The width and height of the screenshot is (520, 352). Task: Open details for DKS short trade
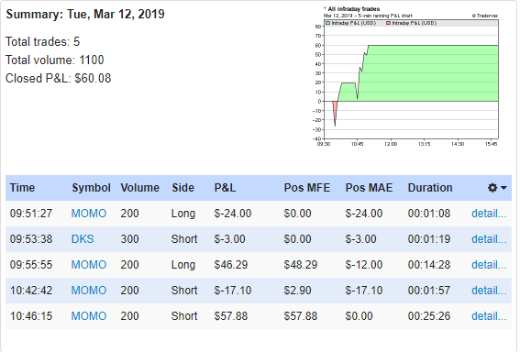(489, 239)
